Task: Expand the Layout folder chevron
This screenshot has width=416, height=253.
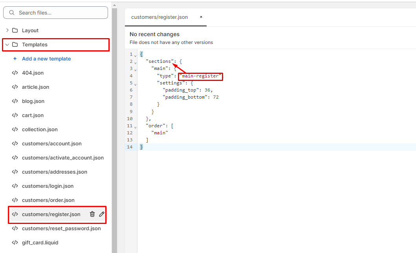Action: point(7,30)
